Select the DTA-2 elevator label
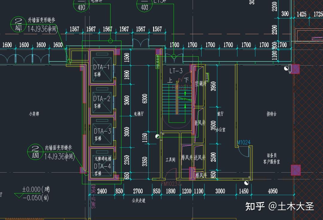 [102, 99]
